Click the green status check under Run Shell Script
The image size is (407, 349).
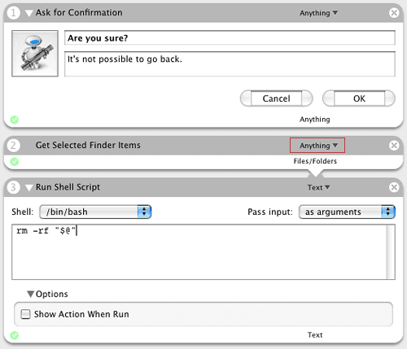tap(15, 335)
